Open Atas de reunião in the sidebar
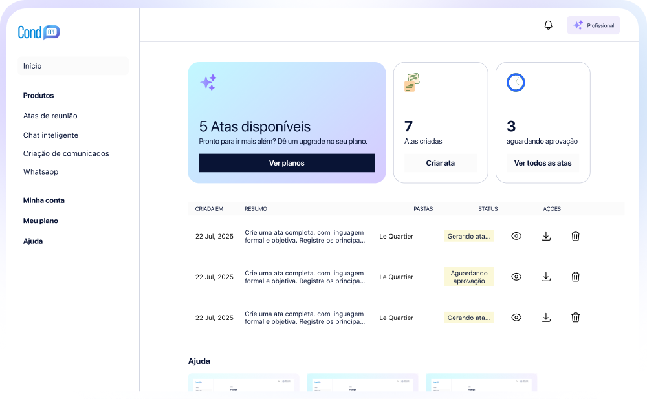The image size is (647, 399). click(50, 116)
